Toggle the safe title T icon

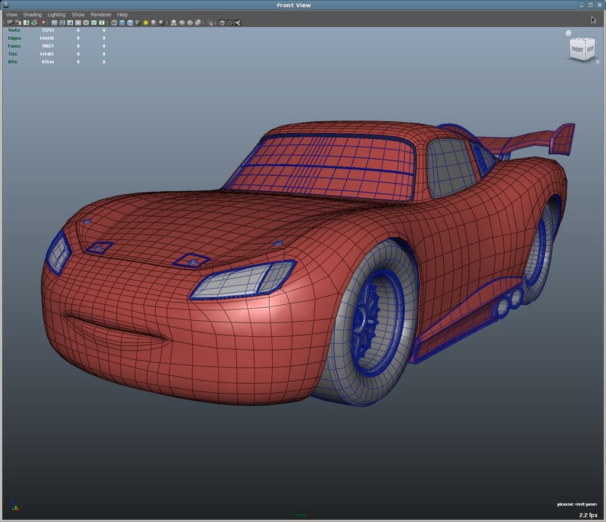click(102, 23)
